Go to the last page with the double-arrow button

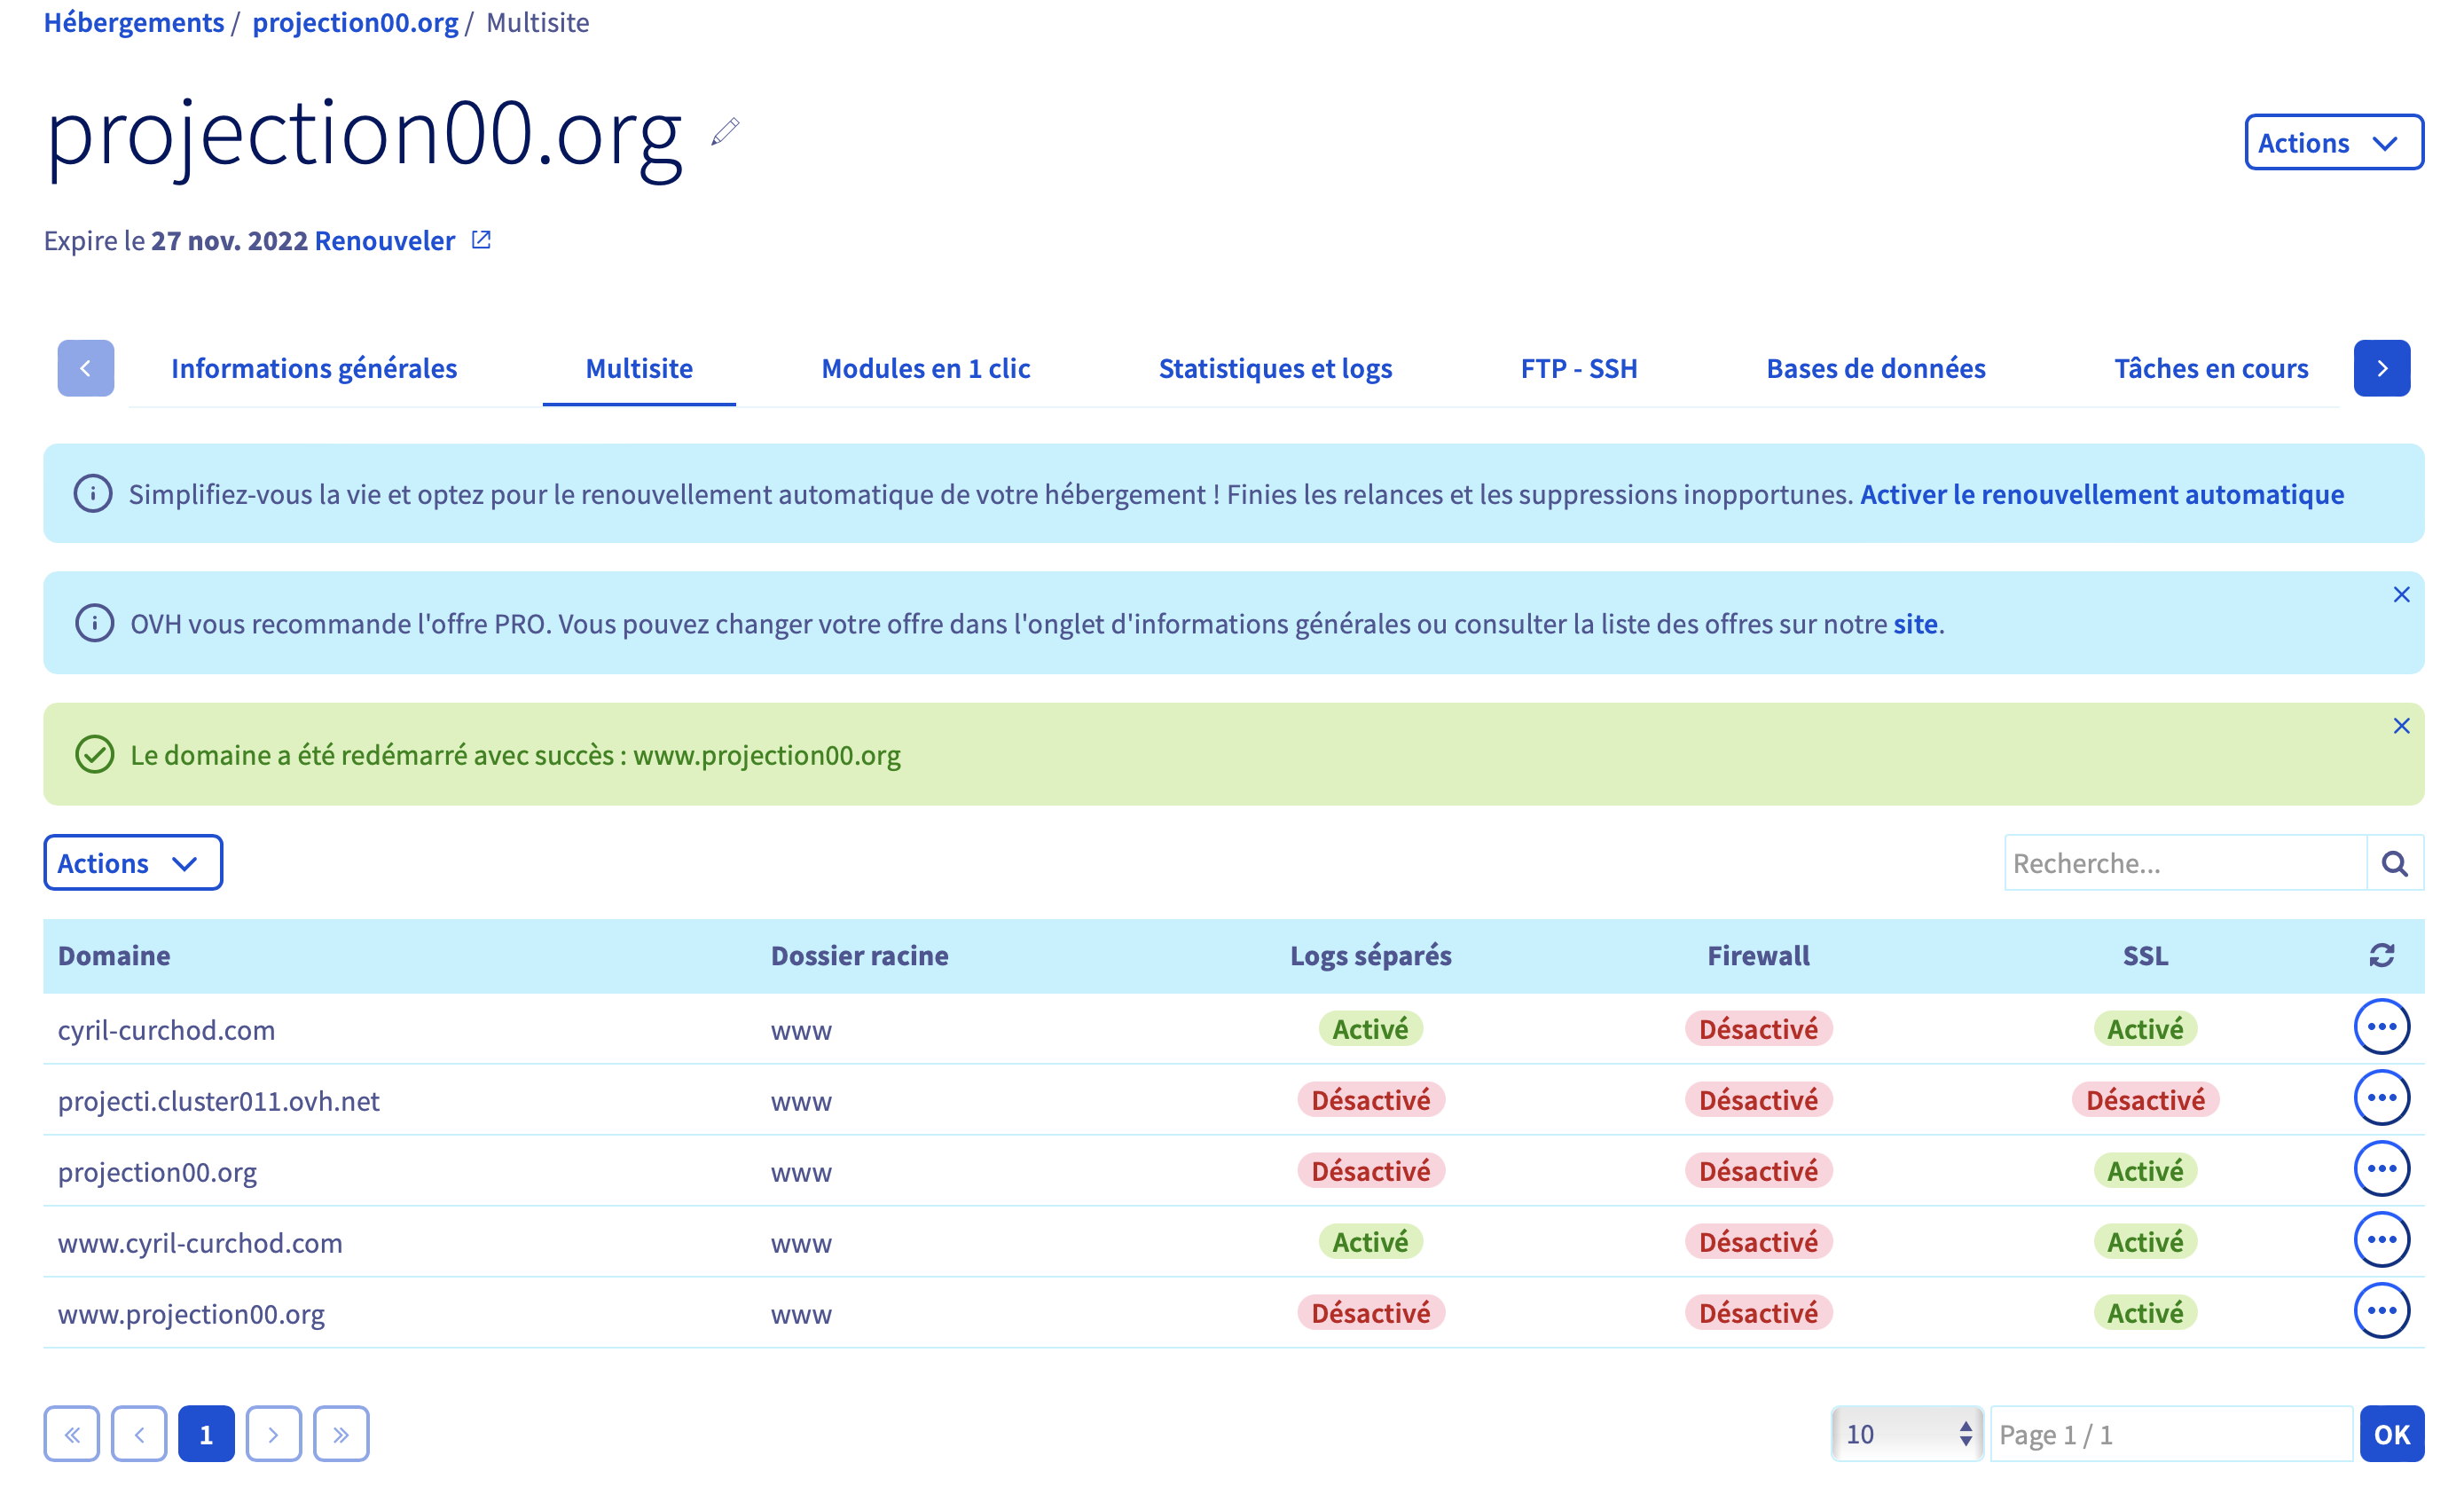coord(341,1434)
